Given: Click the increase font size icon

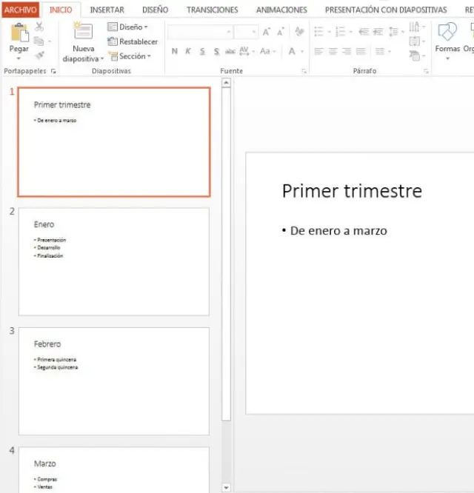Looking at the screenshot, I should tap(267, 32).
